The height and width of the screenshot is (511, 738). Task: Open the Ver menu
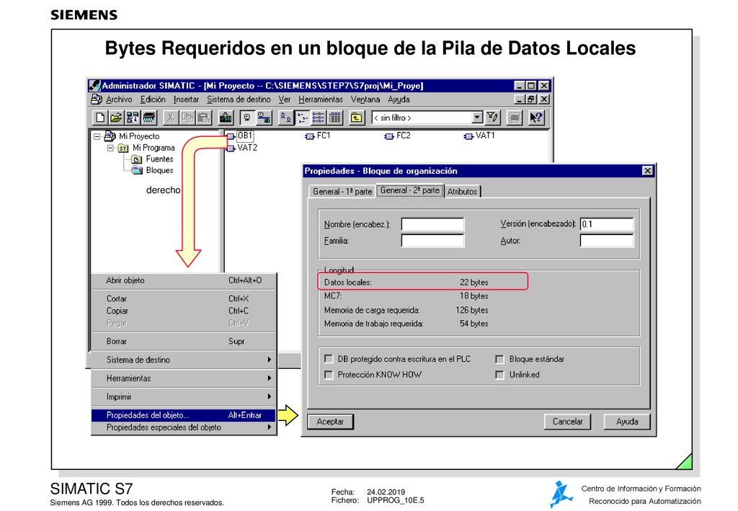click(284, 99)
